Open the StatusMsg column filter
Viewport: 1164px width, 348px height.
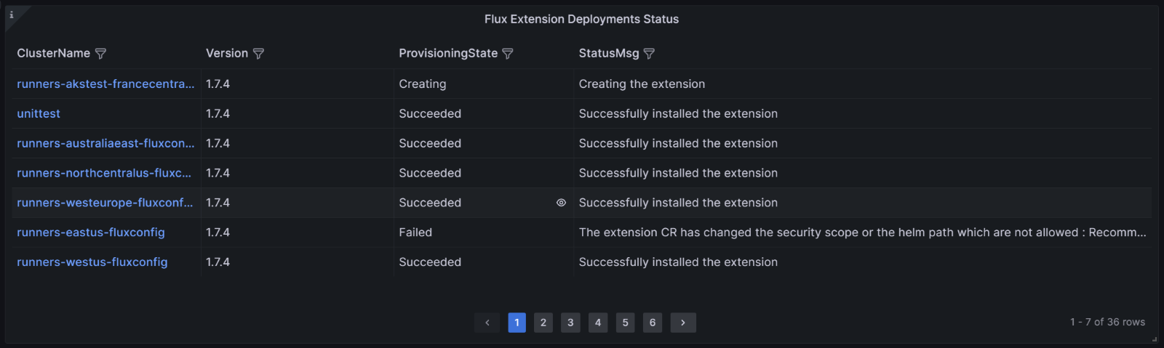click(649, 54)
